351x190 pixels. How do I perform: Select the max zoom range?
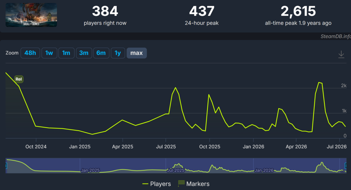pyautogui.click(x=136, y=53)
